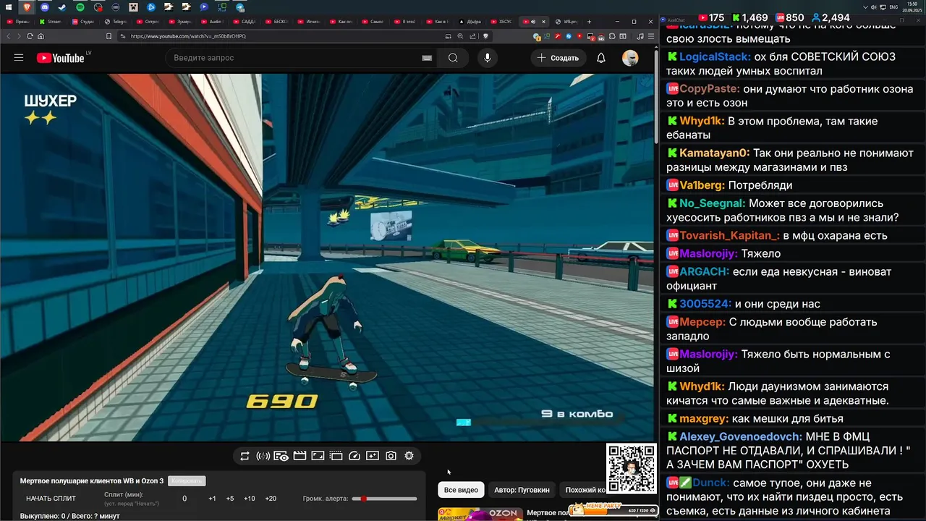Click the fit-to-window rectangle icon
Screen dimensions: 926x521
(x=318, y=456)
